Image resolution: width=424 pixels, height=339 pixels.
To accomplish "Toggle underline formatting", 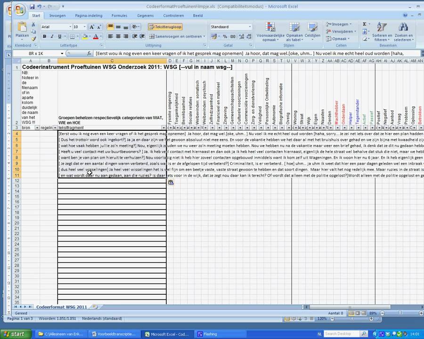I will point(59,36).
